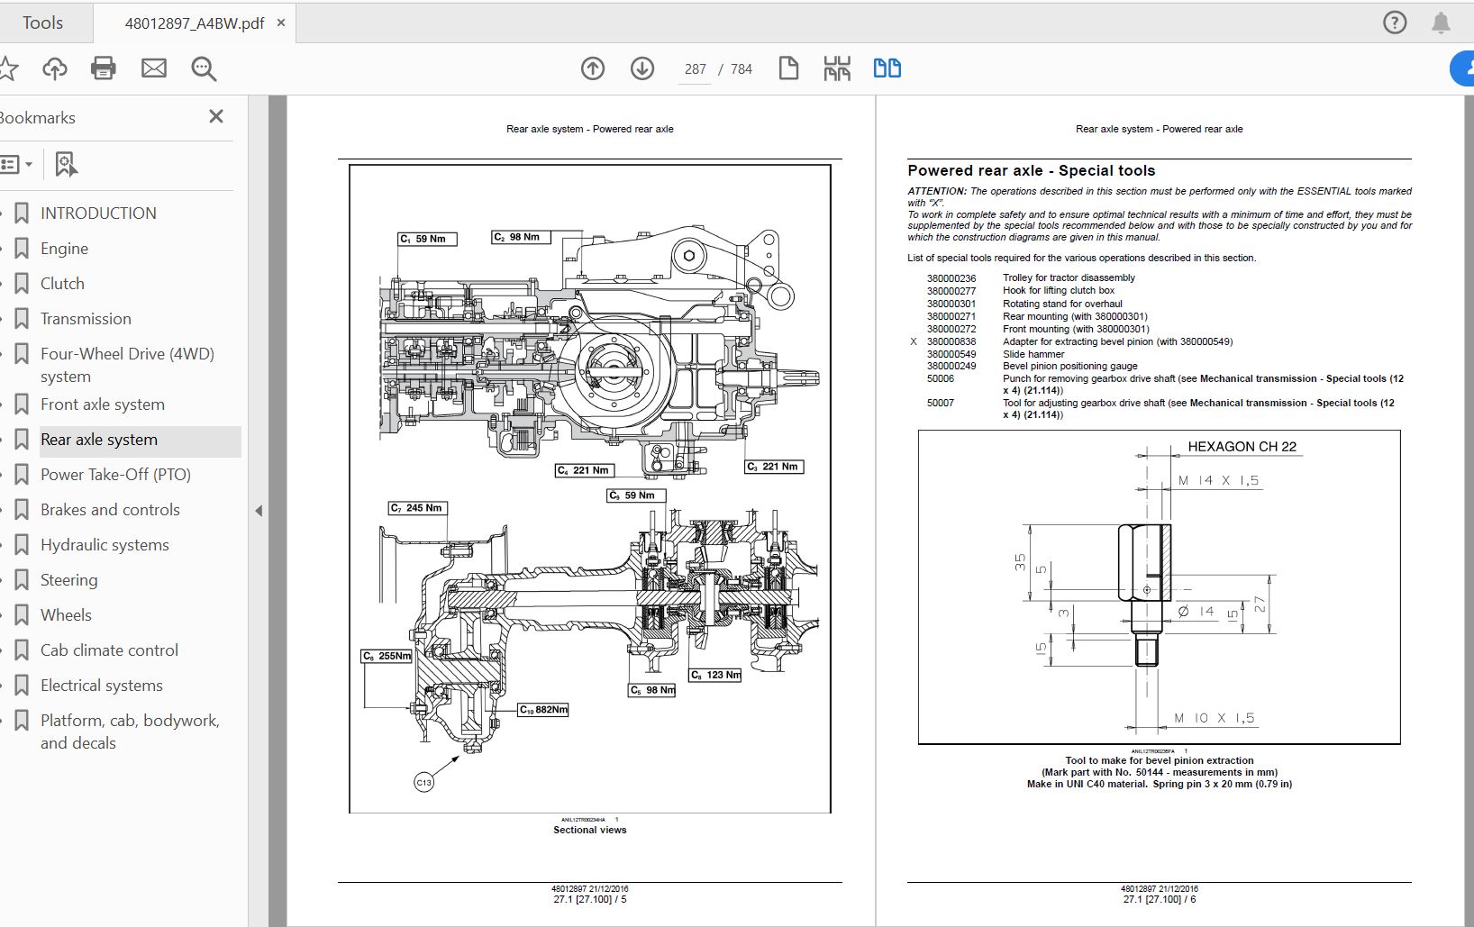Click the find current bookmark icon
1474x927 pixels.
(x=67, y=164)
